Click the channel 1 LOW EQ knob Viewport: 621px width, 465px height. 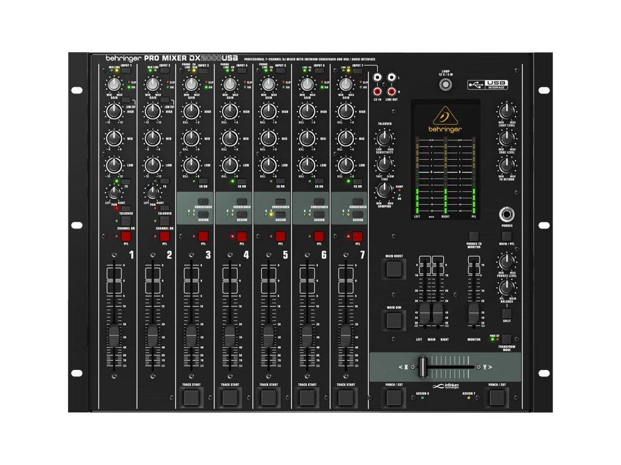[114, 165]
